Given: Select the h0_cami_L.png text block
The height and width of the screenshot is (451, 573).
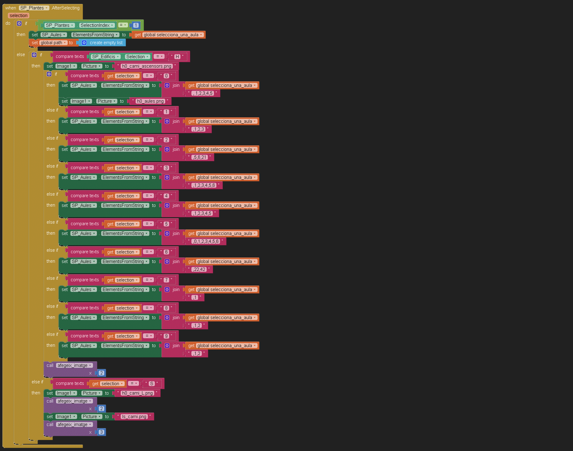Looking at the screenshot, I should click(137, 393).
